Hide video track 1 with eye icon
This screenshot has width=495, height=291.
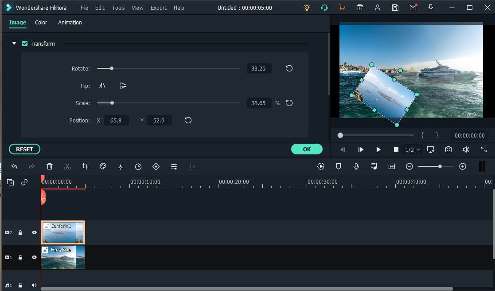coord(34,257)
